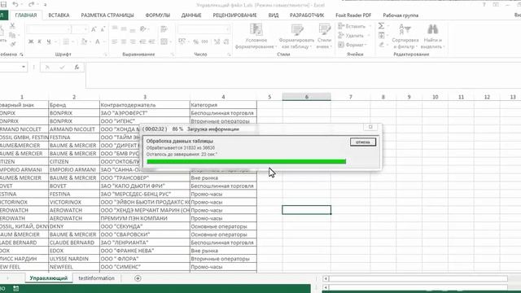Open ФОРМУЛЫ ribbon tab
521x293 pixels.
[x=157, y=15]
